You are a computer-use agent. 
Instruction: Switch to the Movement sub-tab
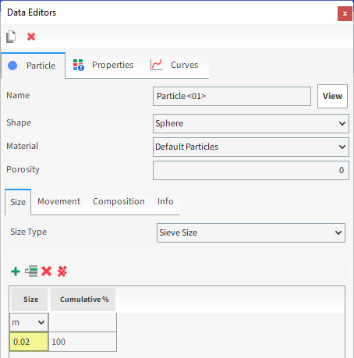coord(59,201)
